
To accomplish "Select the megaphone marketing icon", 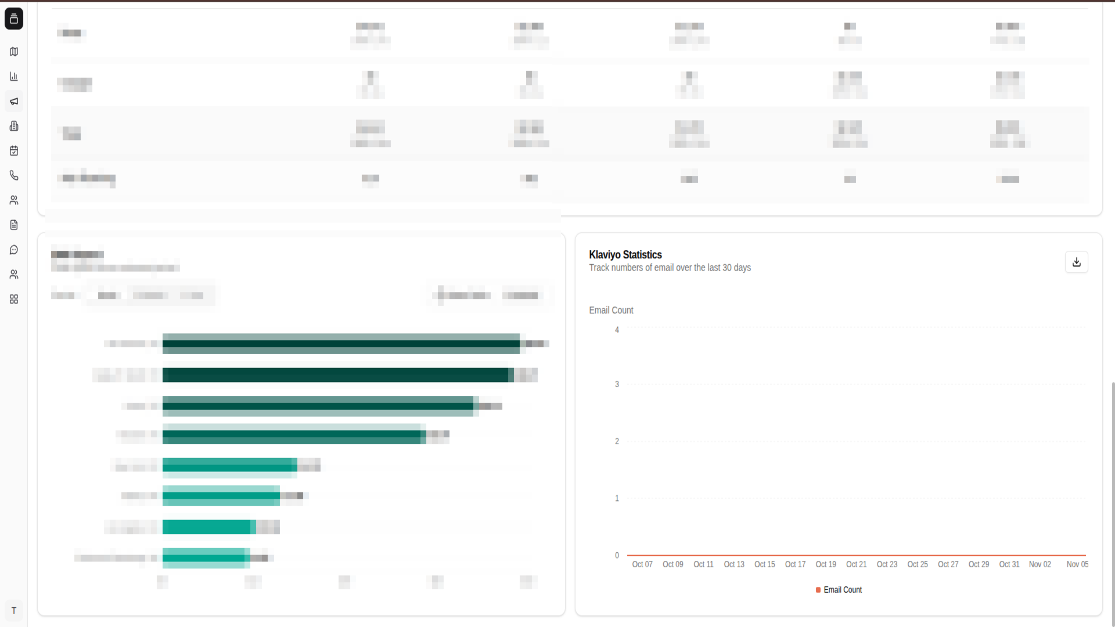I will pyautogui.click(x=14, y=101).
